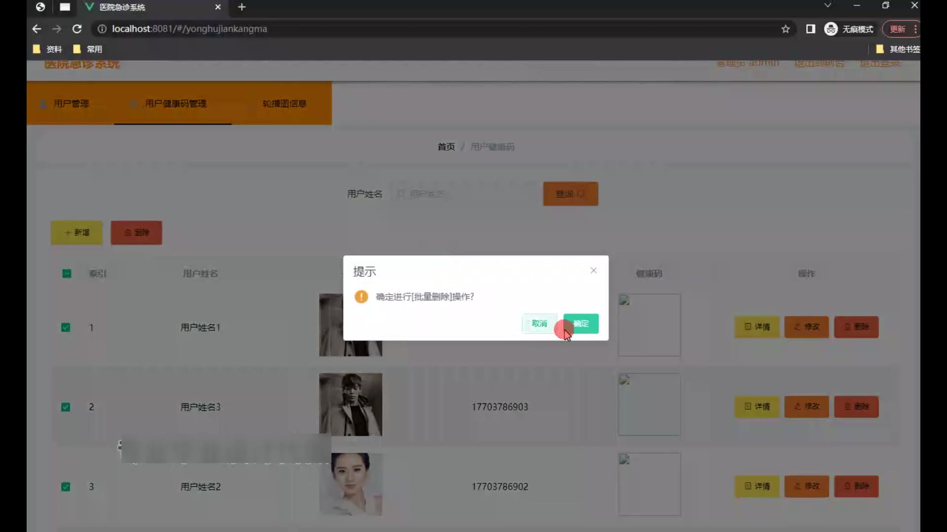Switch to 轮播图信息 menu tab
The height and width of the screenshot is (532, 947).
284,103
